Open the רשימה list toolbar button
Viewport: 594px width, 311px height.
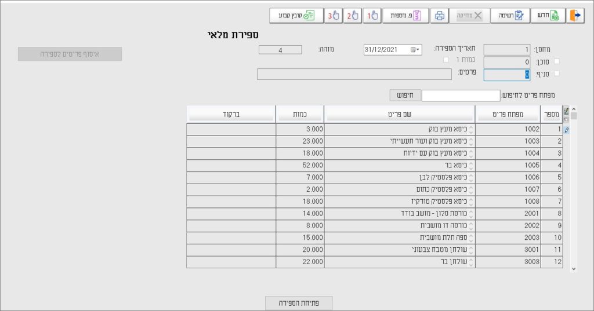point(510,16)
